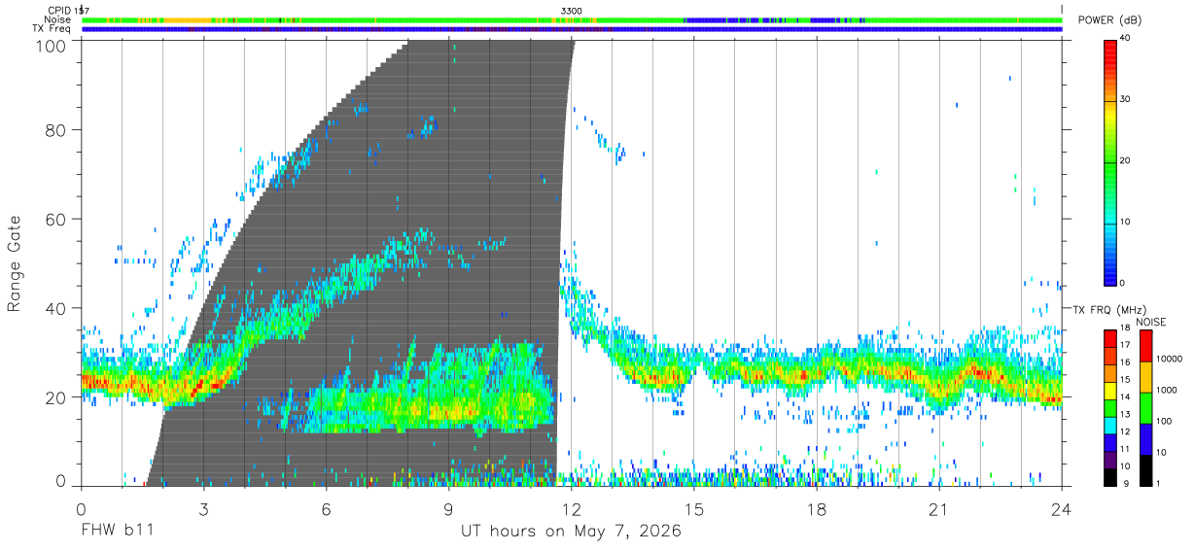Click the 3 tick on the UT hours axis
The height and width of the screenshot is (551, 1194).
pos(203,508)
